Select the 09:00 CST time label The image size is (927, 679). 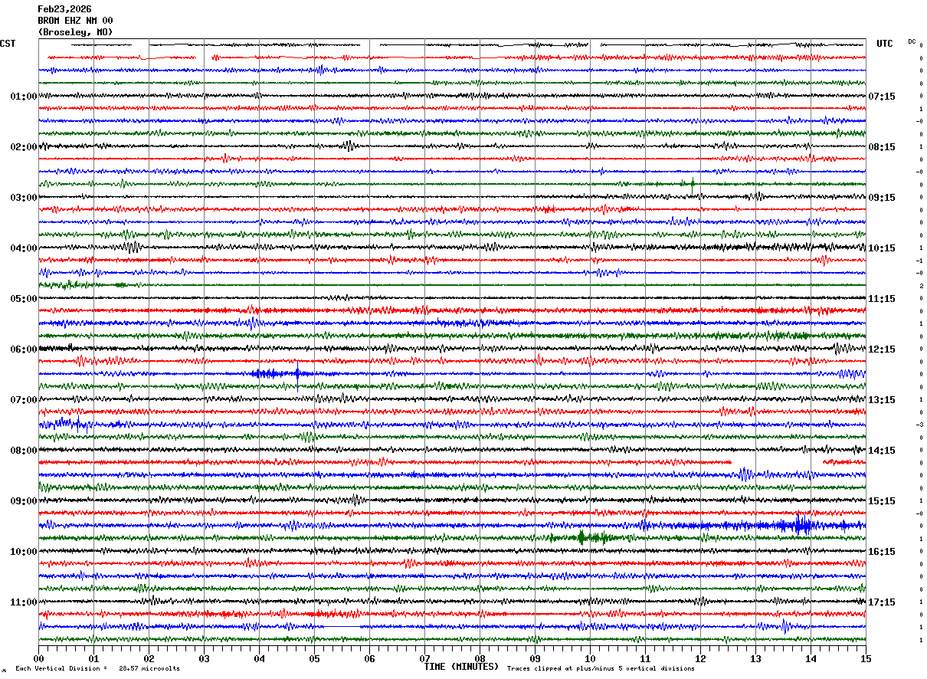24,501
